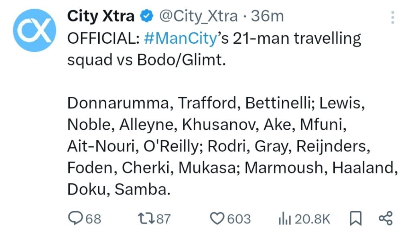Open the City Xtra profile avatar
The image size is (414, 236).
tap(33, 31)
